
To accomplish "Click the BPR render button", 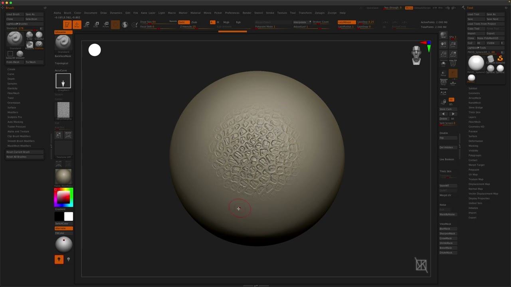I will pyautogui.click(x=444, y=36).
